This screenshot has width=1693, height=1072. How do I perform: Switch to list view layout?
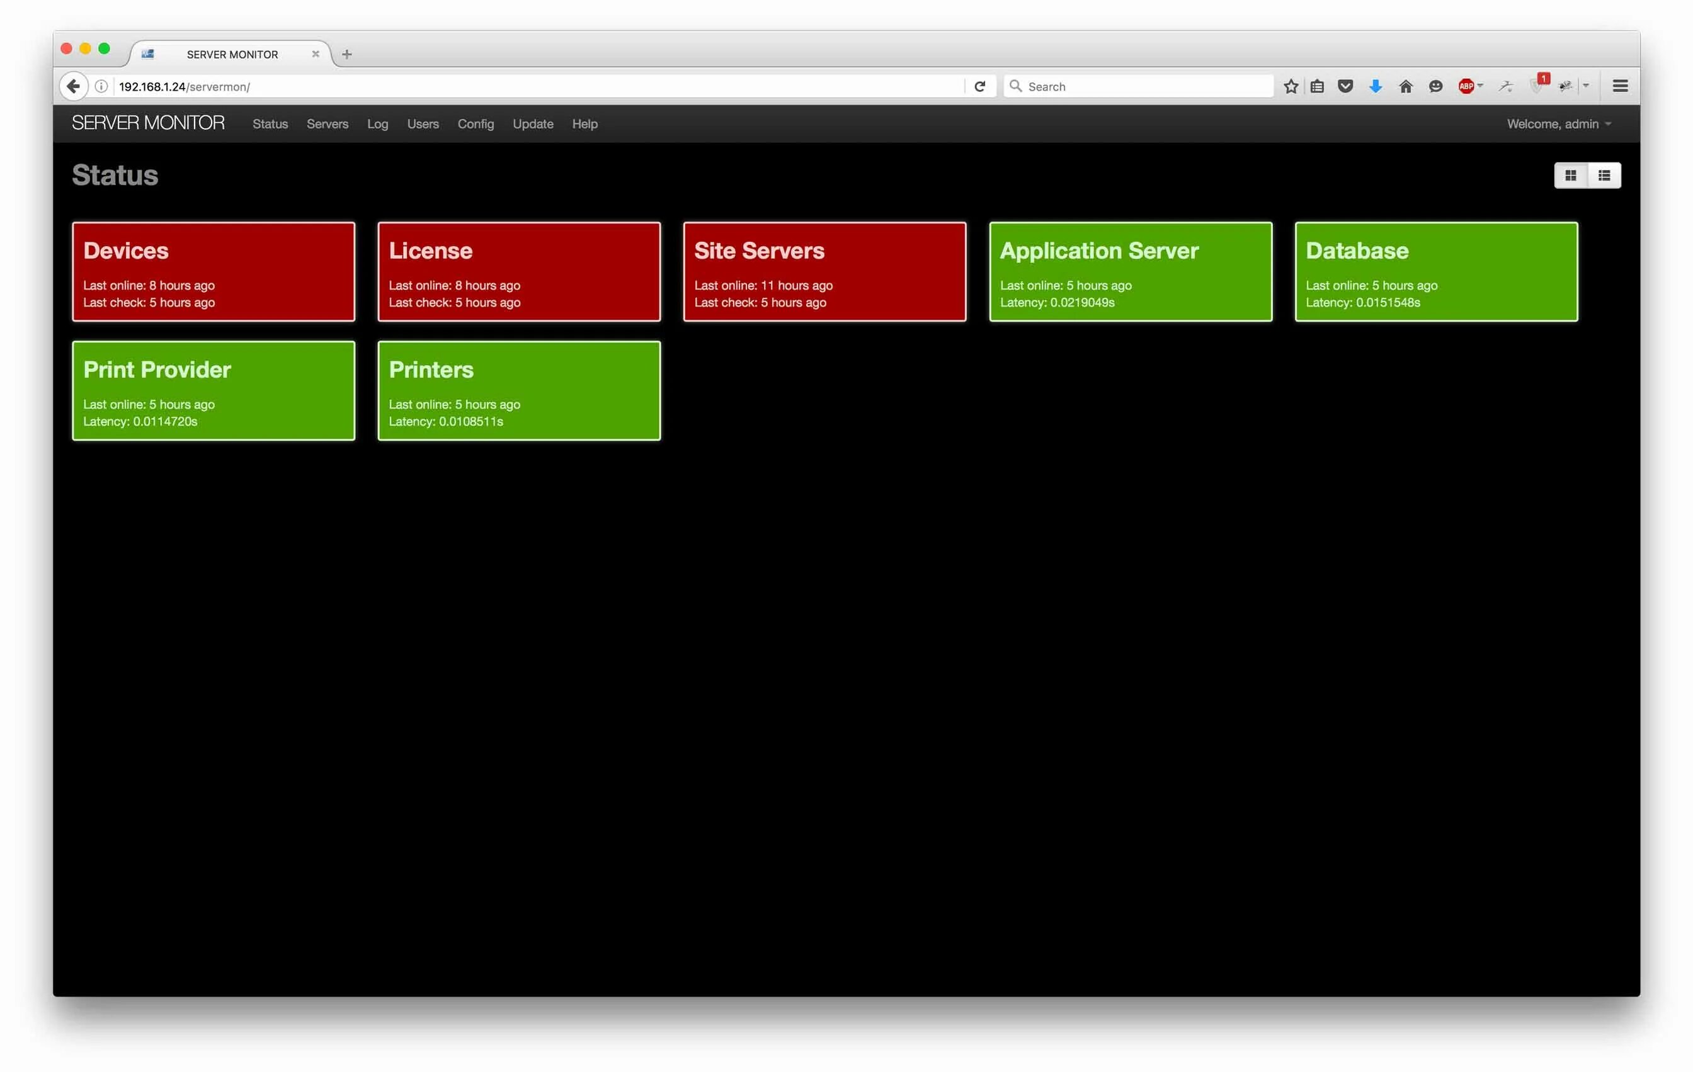point(1604,176)
